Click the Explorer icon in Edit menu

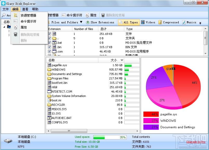pyautogui.click(x=16, y=16)
